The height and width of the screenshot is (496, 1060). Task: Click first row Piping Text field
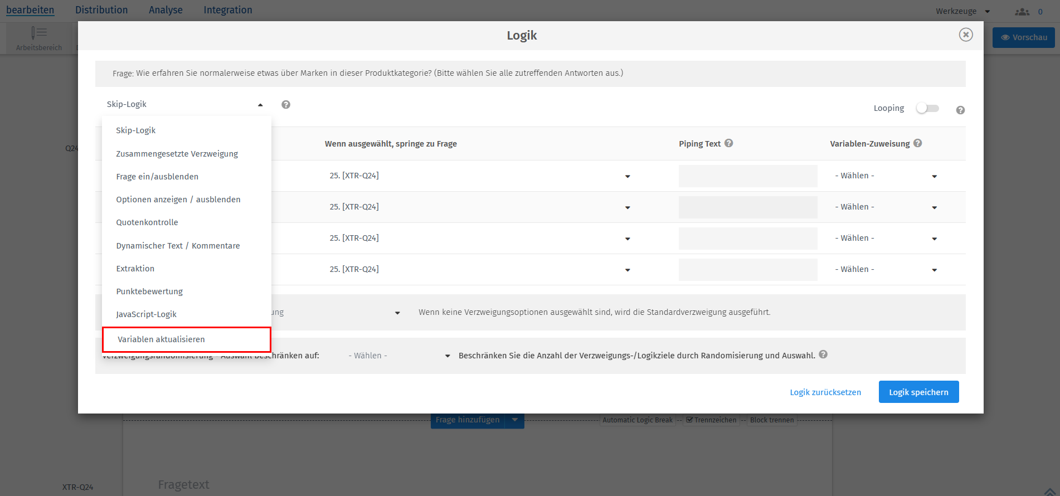tap(748, 176)
